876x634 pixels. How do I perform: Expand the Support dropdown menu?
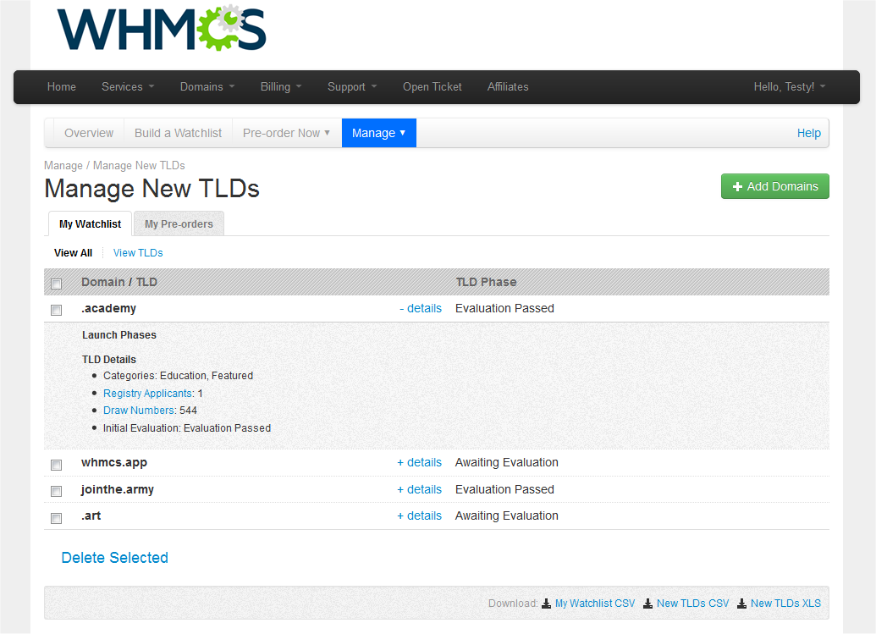352,86
